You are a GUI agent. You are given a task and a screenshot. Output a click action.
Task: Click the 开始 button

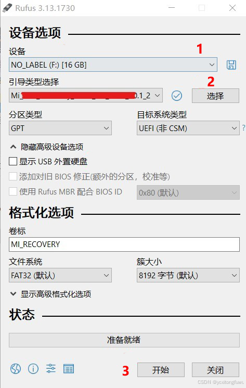[161, 370]
